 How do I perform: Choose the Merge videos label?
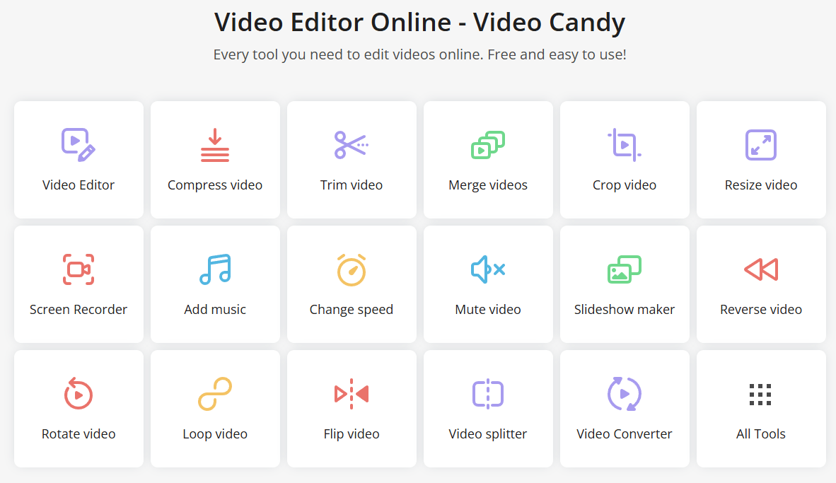click(x=488, y=185)
